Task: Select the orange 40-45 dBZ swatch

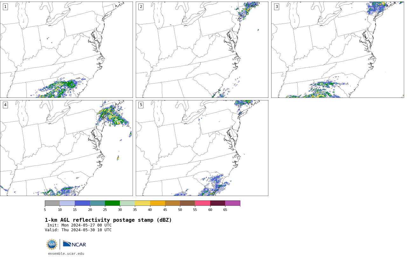Action: 157,203
